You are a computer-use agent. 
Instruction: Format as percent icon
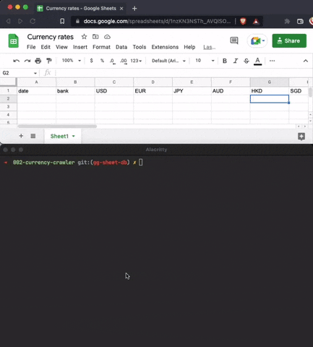[102, 61]
